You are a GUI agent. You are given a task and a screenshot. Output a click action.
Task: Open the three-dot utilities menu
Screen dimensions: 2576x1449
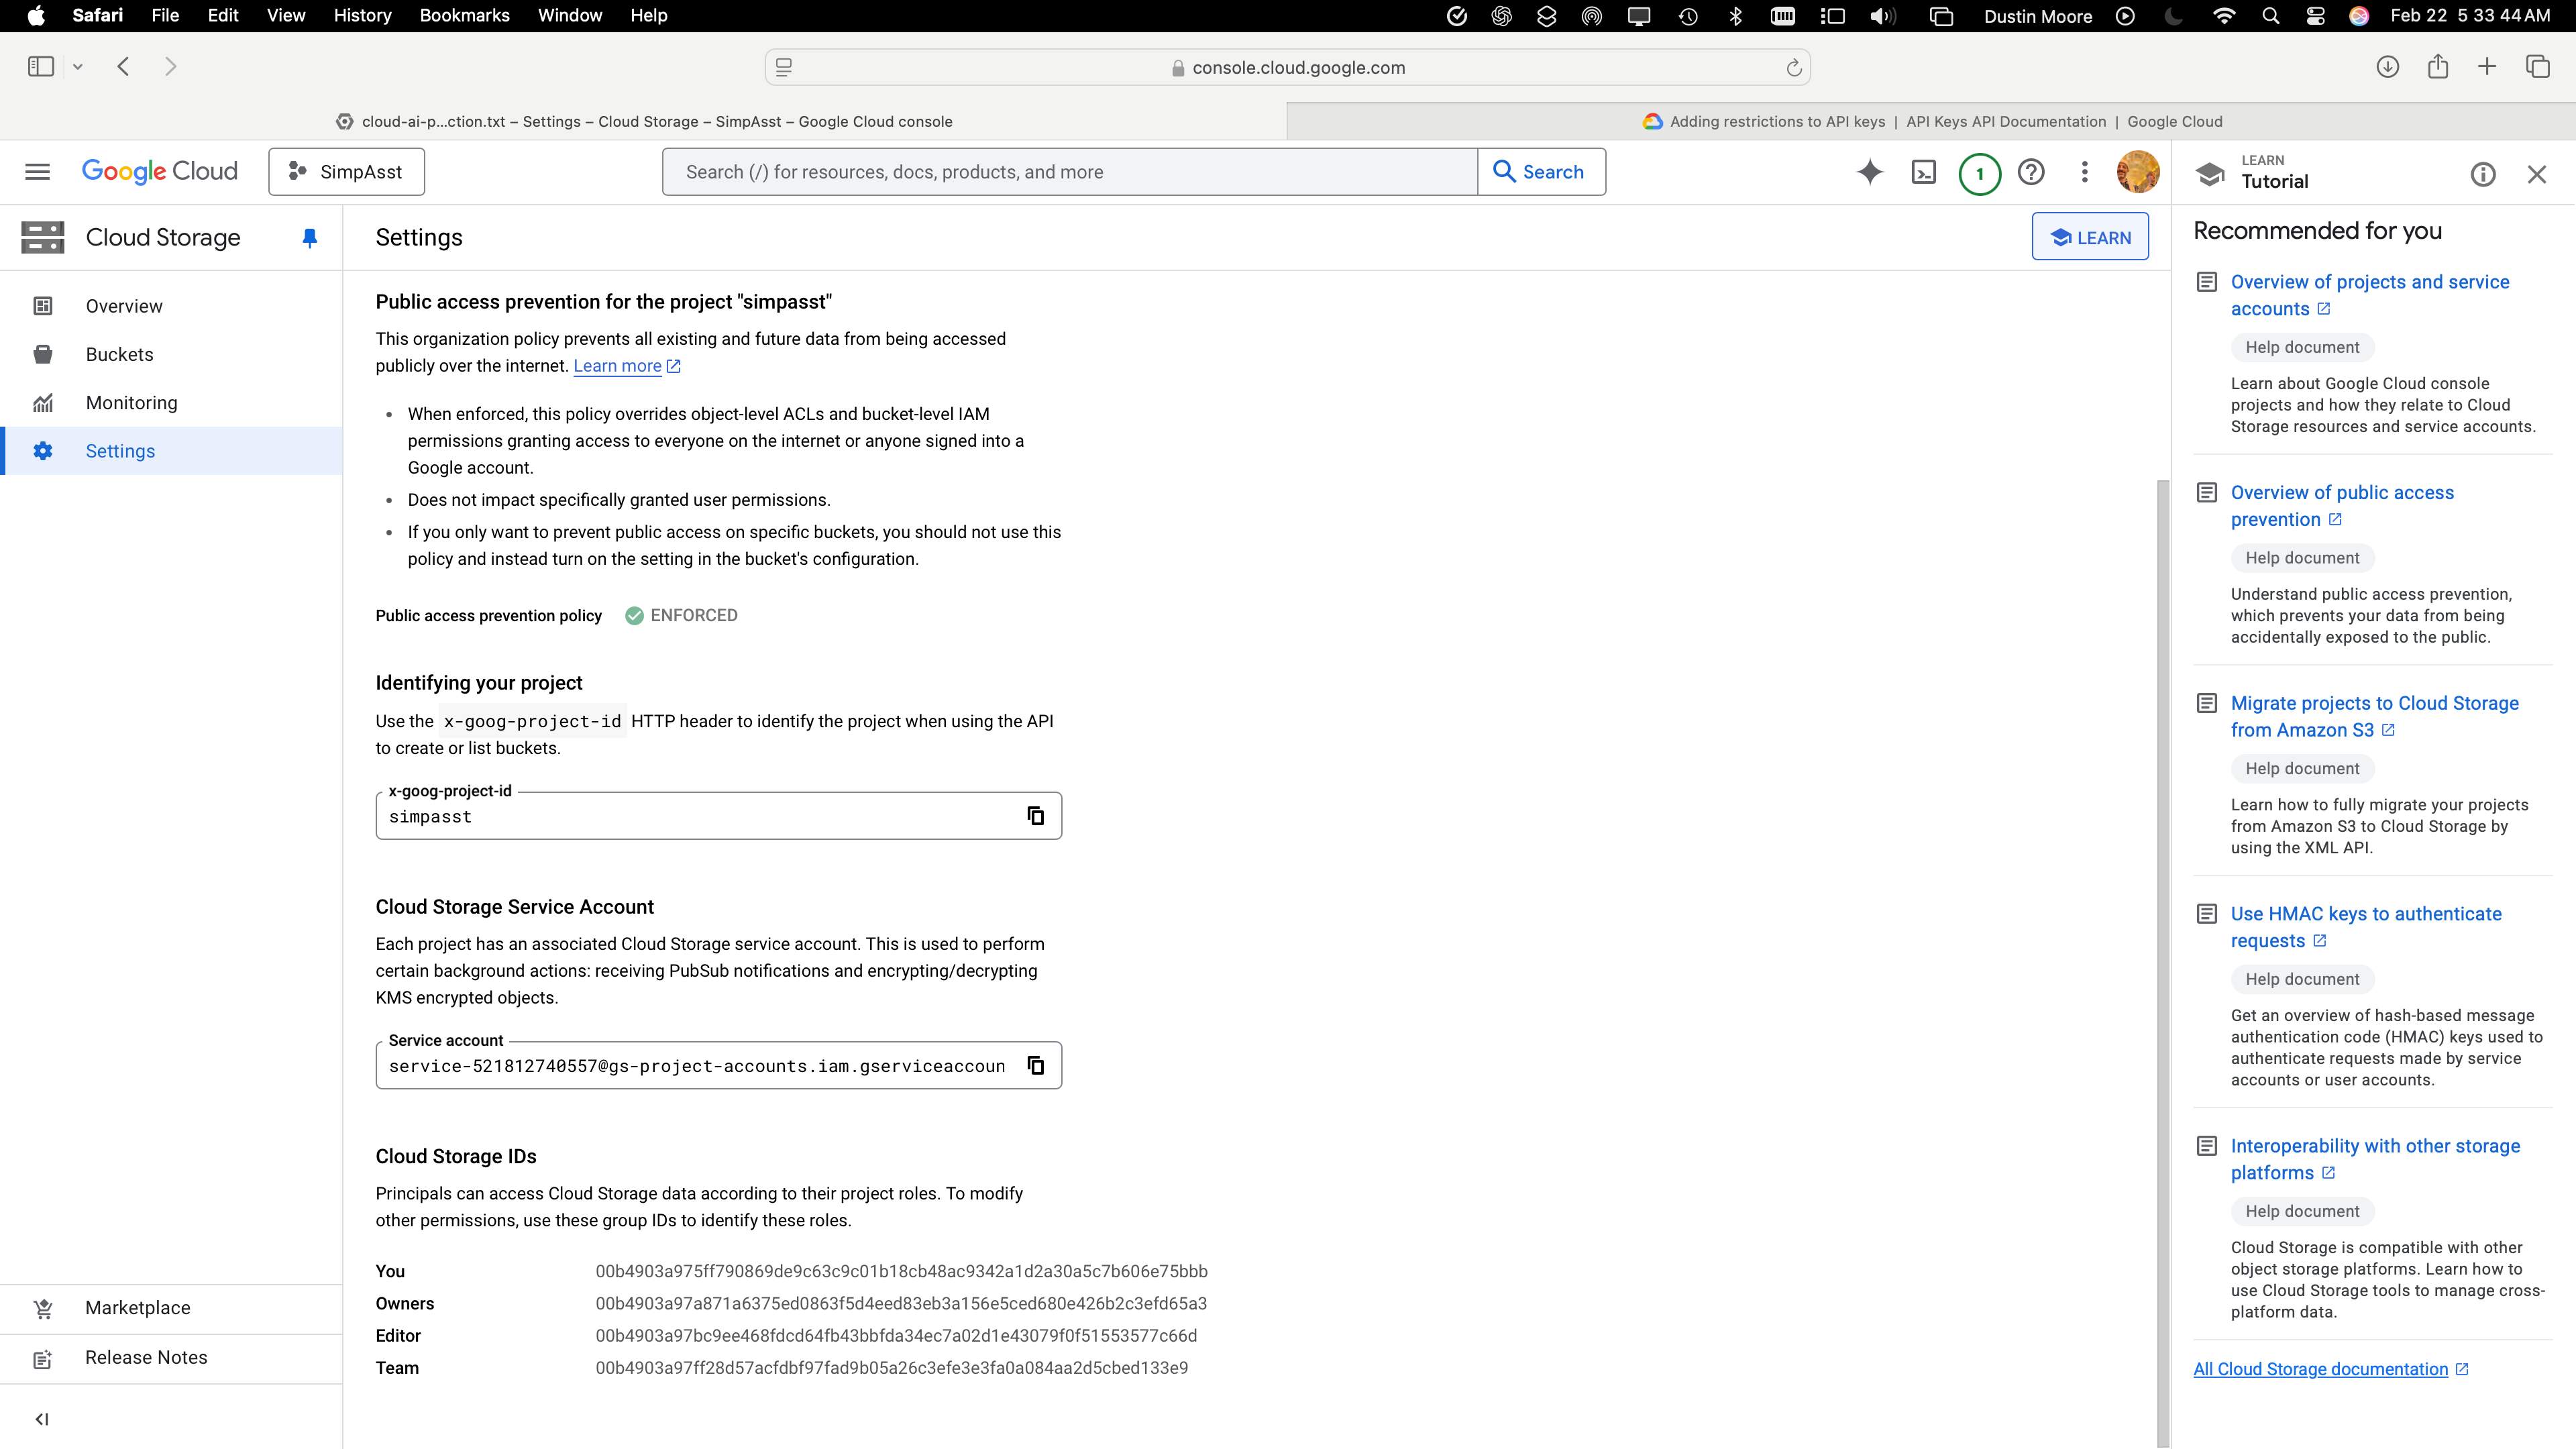(x=2084, y=172)
